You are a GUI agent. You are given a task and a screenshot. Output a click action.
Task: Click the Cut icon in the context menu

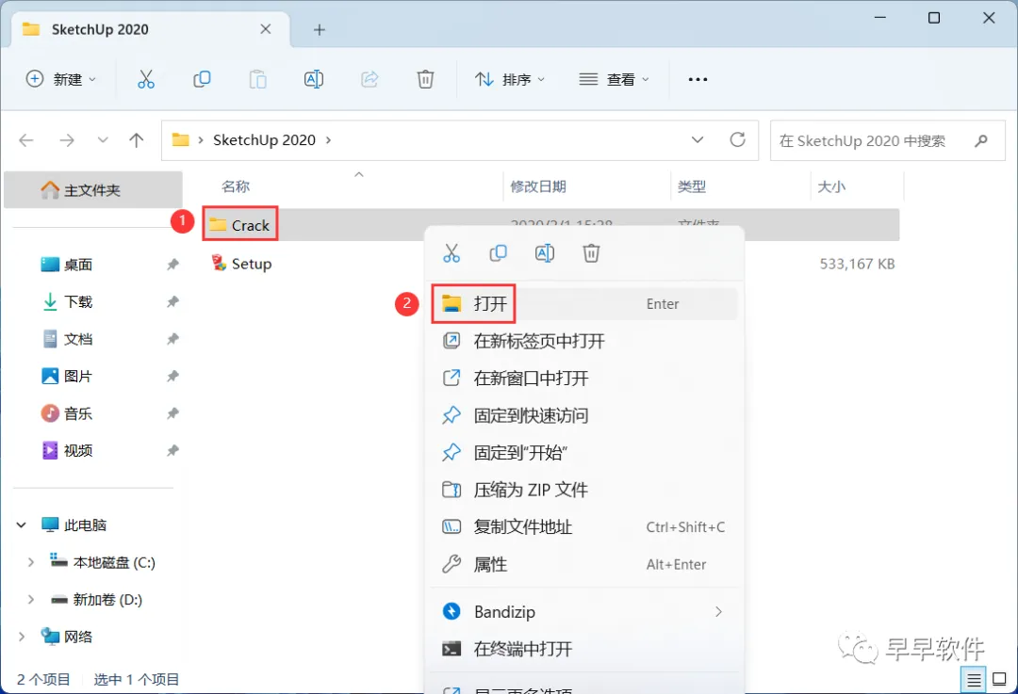[x=452, y=253]
